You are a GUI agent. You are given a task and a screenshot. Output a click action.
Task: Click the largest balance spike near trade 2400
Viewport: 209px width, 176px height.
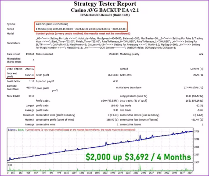140,138
